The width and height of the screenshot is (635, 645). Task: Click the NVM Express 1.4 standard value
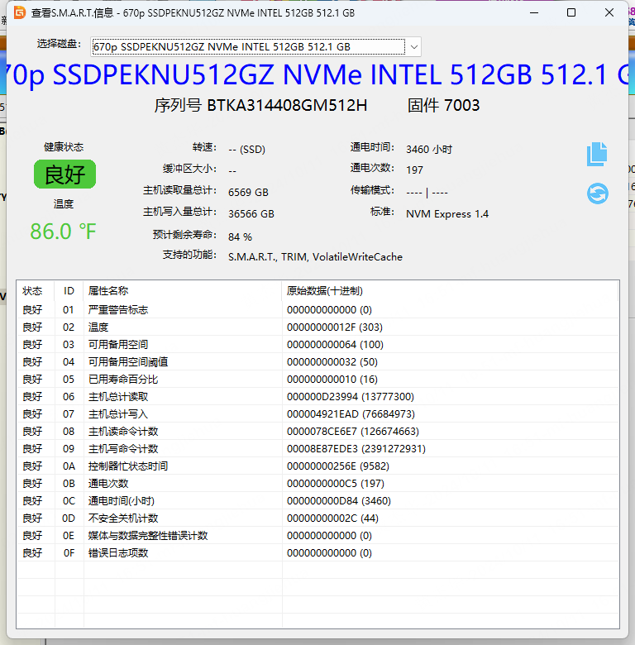click(x=447, y=214)
